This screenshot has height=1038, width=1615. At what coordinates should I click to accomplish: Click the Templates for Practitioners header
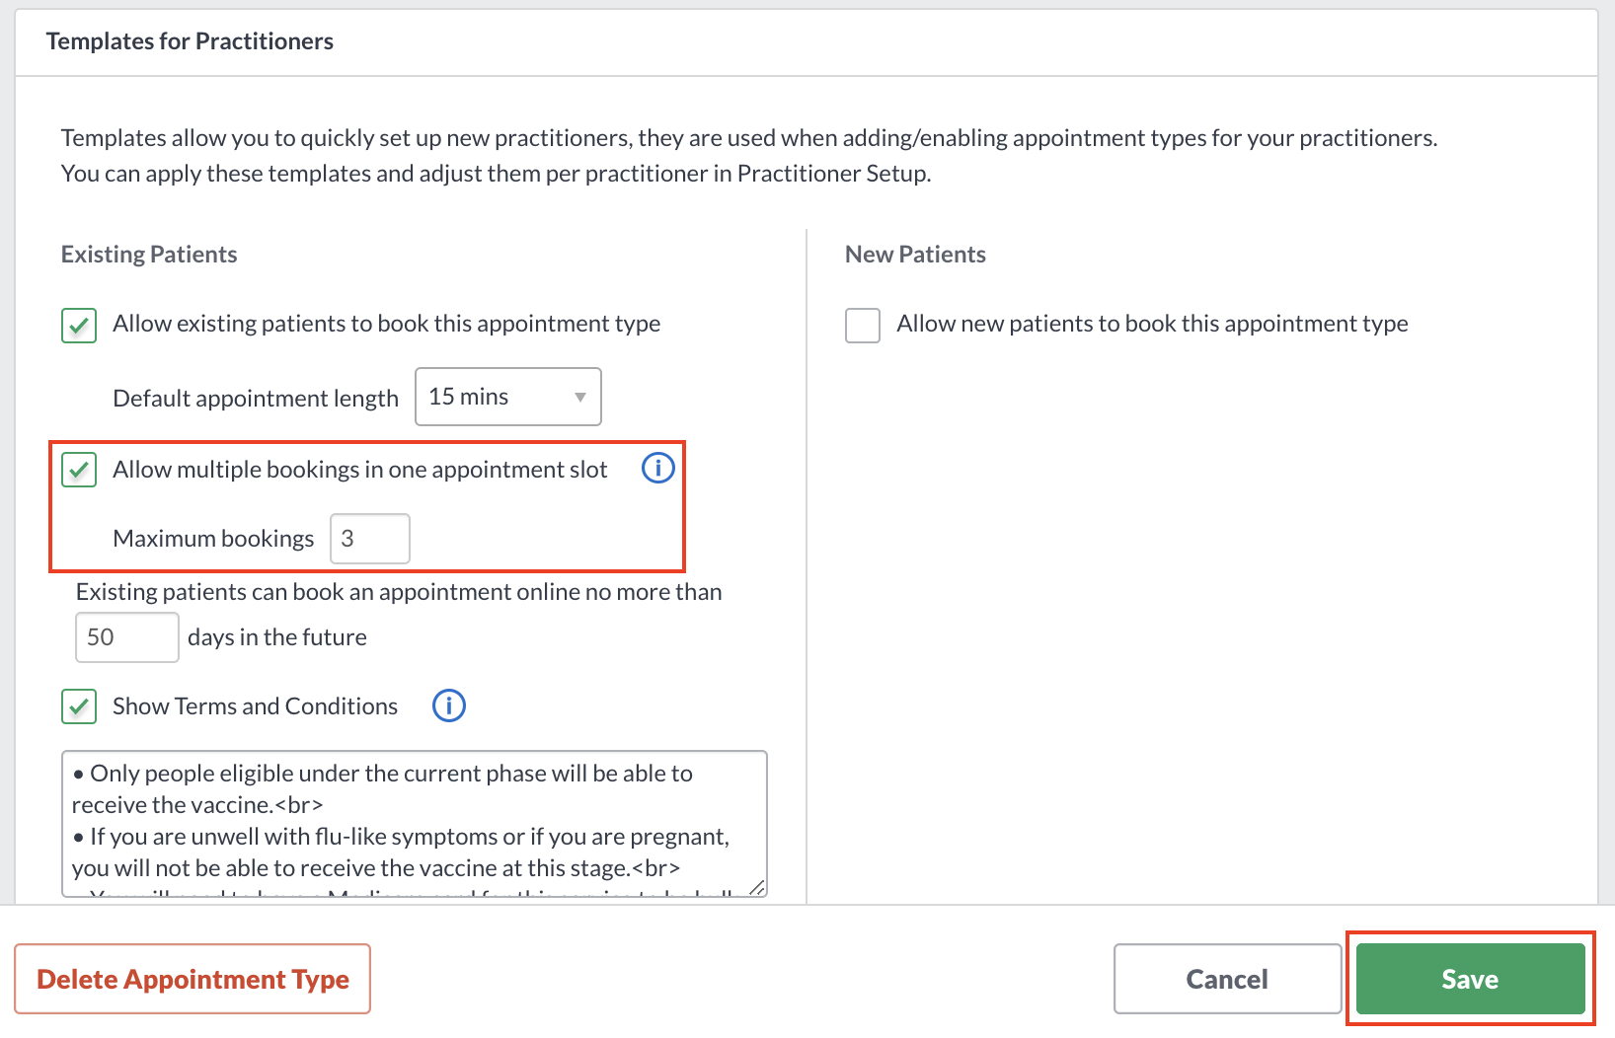click(x=190, y=41)
